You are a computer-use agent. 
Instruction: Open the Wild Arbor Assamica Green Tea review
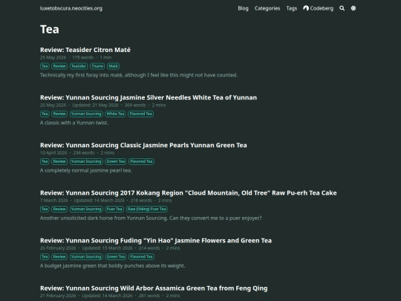(154, 288)
